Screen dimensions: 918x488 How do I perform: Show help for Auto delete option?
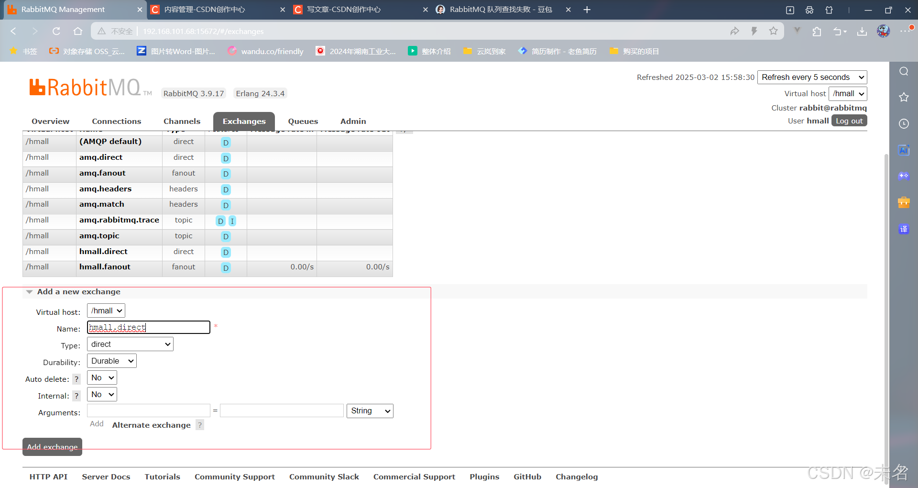coord(76,379)
